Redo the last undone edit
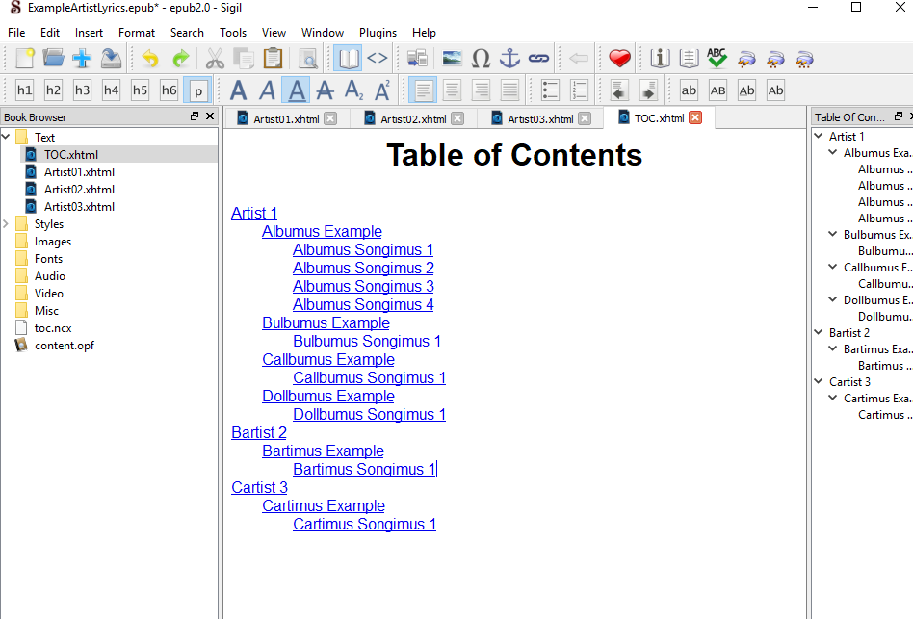The height and width of the screenshot is (619, 913). pyautogui.click(x=180, y=58)
